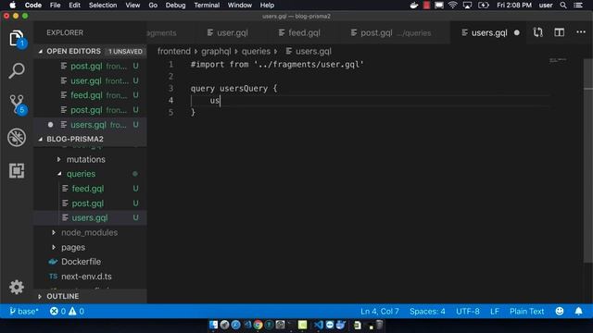
Task: Click graphql in the breadcrumb
Action: (216, 51)
